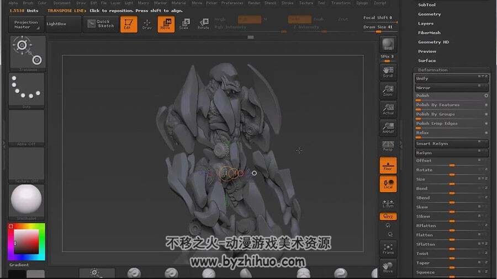Click the Move view icon in right shelf
The width and height of the screenshot is (497, 279).
click(388, 267)
